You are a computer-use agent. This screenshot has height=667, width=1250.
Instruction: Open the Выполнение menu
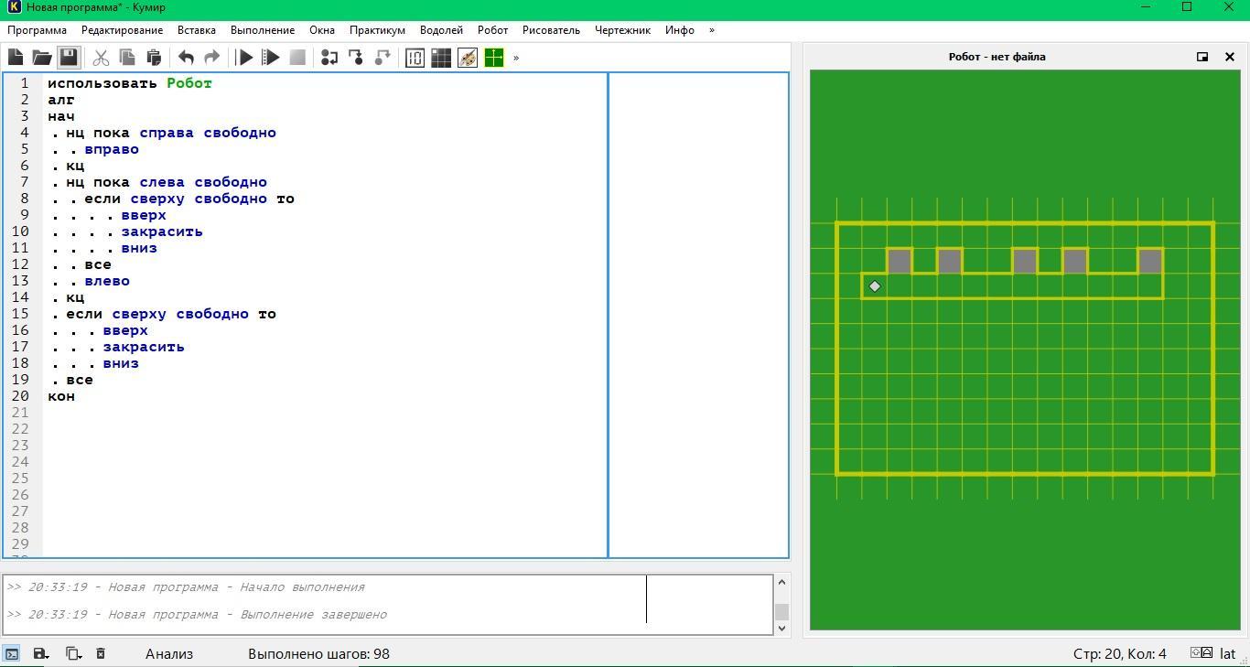tap(263, 30)
